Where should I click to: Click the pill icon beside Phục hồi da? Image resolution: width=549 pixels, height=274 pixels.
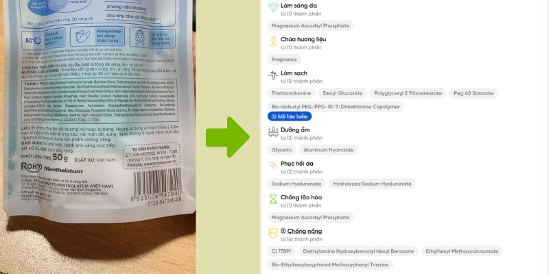pyautogui.click(x=273, y=166)
